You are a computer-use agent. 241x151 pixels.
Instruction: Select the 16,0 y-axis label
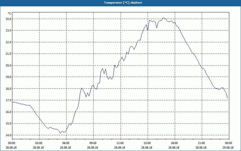pyautogui.click(x=9, y=112)
